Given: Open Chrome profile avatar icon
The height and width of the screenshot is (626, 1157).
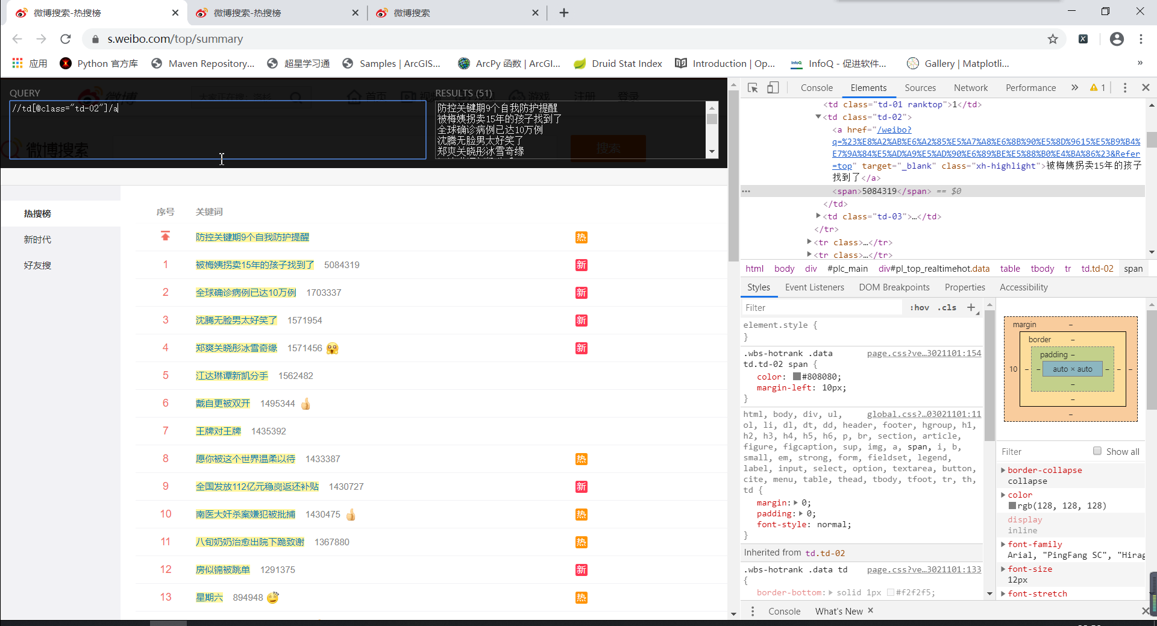Looking at the screenshot, I should tap(1117, 39).
